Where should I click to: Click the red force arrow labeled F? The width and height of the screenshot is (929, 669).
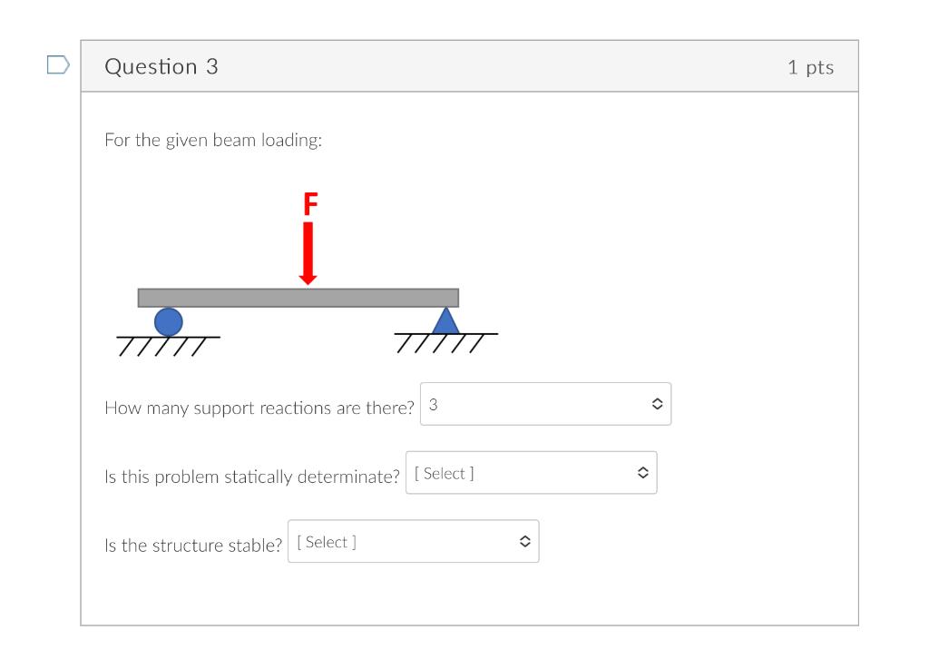pos(308,250)
